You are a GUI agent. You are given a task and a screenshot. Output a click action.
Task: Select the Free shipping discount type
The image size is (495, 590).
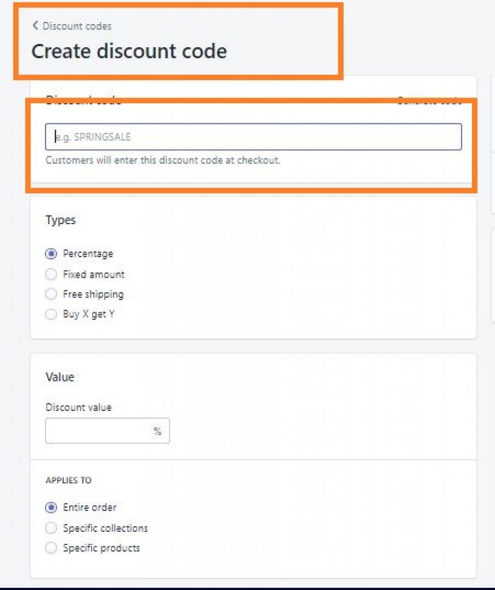coord(51,294)
